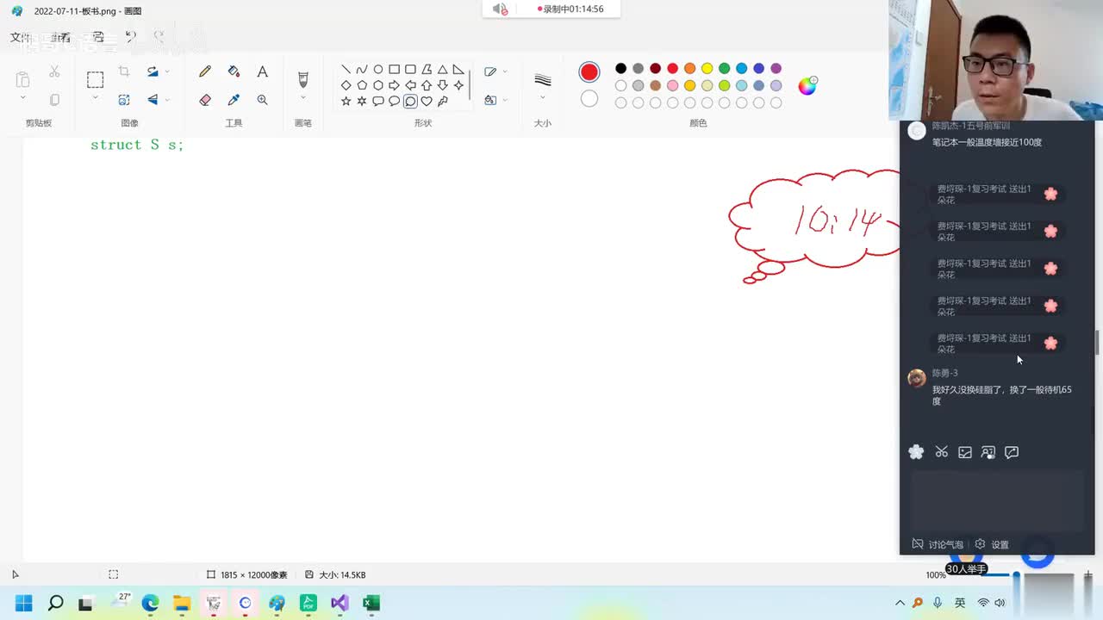Open 设置 settings in chat panel

[x=992, y=544]
